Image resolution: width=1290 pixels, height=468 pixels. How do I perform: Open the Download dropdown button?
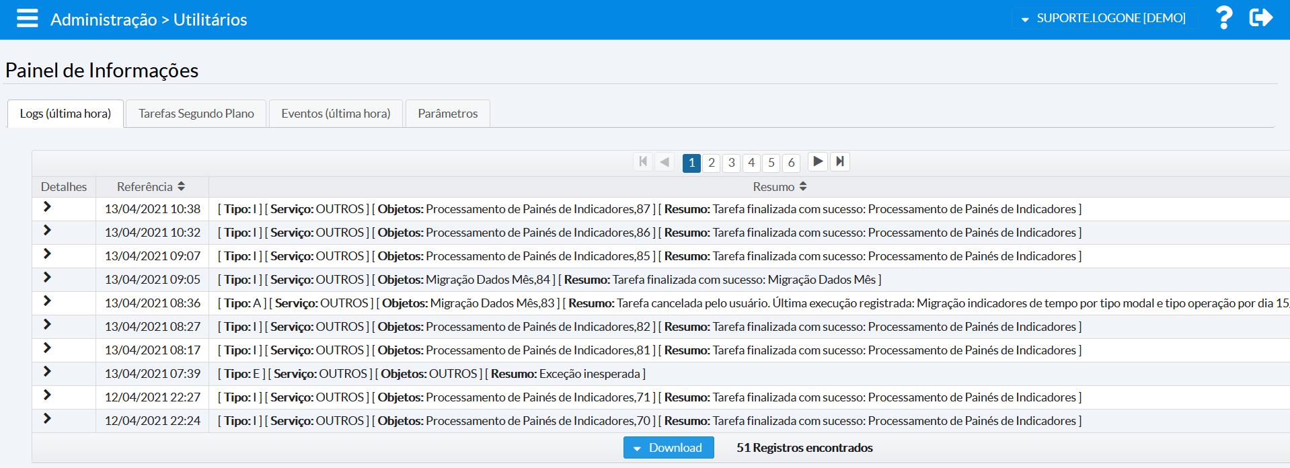click(x=668, y=448)
